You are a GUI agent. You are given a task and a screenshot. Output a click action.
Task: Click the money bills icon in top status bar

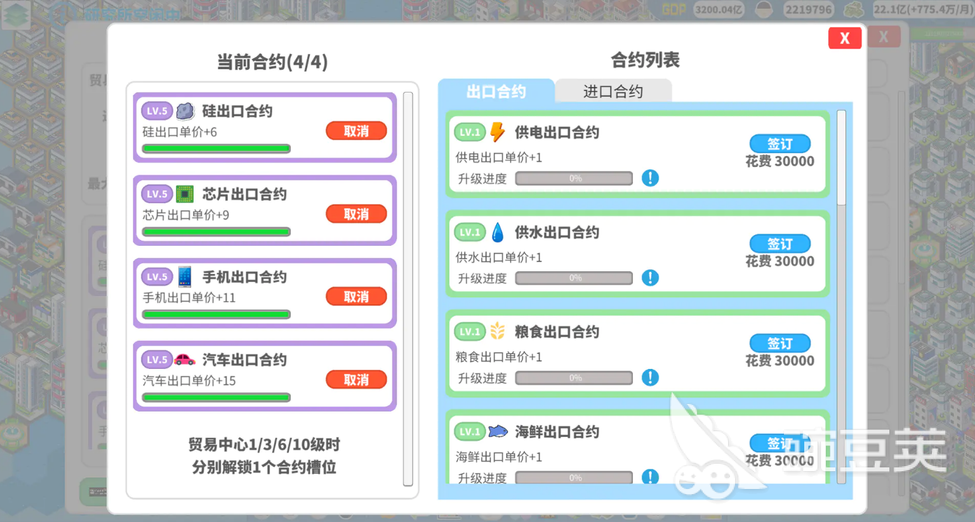click(x=854, y=10)
